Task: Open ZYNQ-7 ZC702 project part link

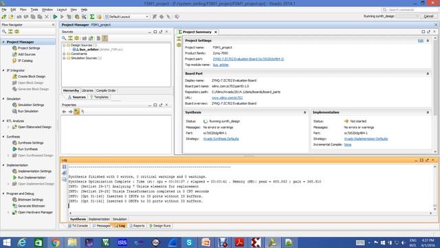Action: coord(248,59)
